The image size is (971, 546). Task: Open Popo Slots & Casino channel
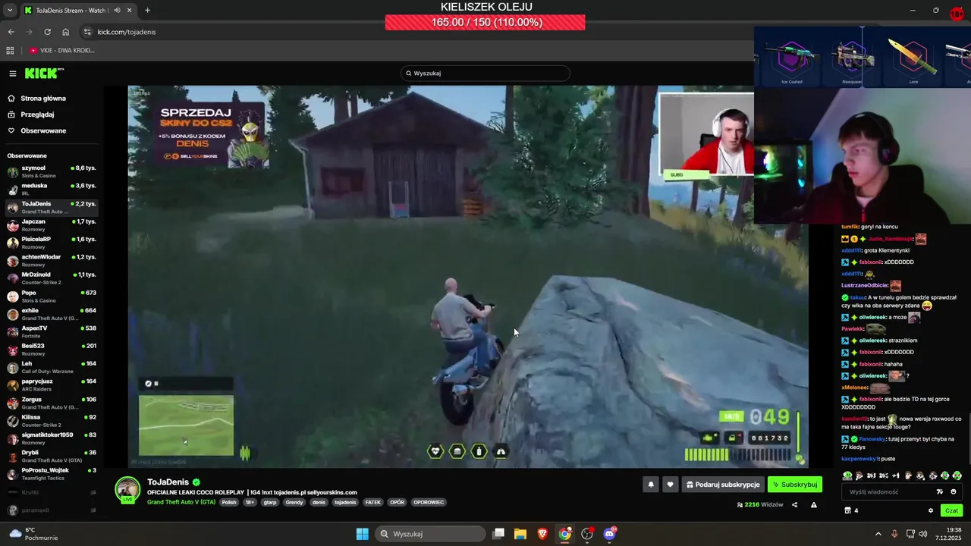tap(52, 296)
